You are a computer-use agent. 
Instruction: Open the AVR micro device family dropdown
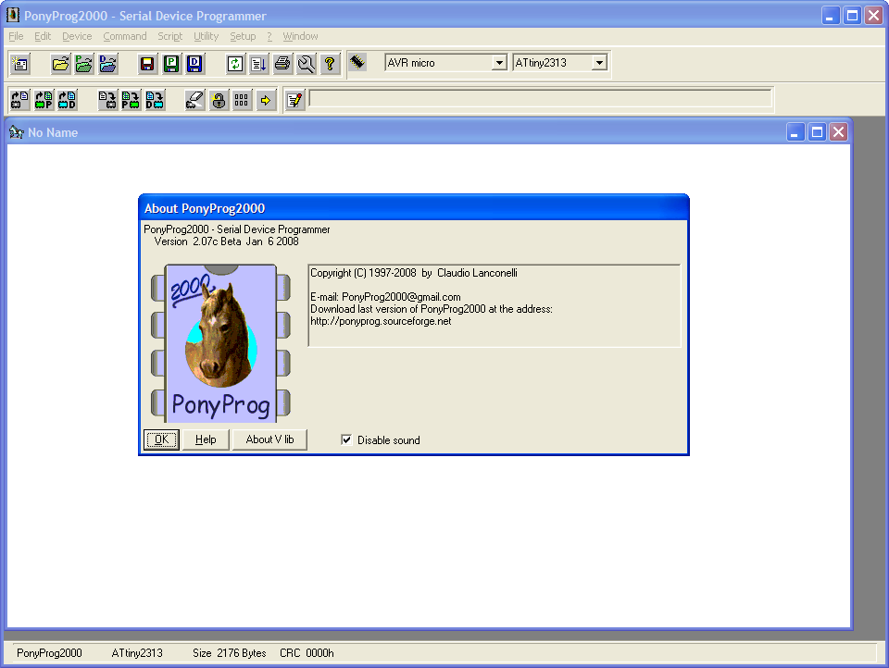[x=499, y=63]
